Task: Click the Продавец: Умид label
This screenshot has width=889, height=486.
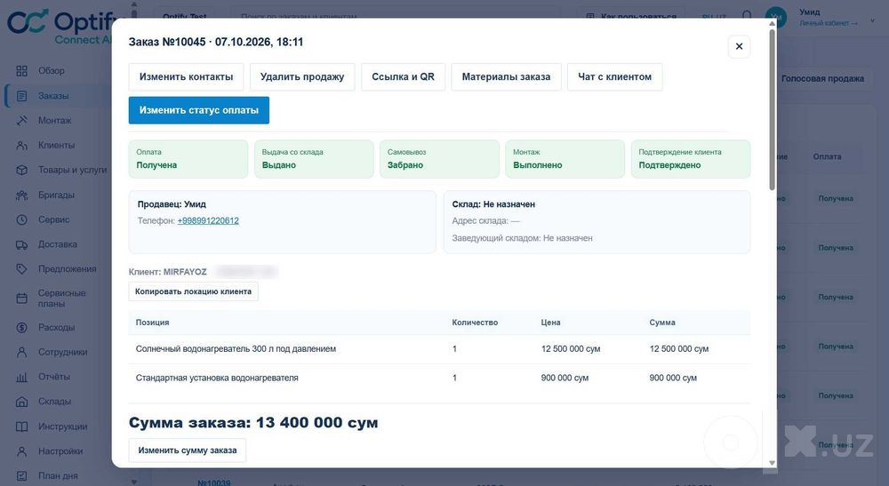Action: click(172, 204)
